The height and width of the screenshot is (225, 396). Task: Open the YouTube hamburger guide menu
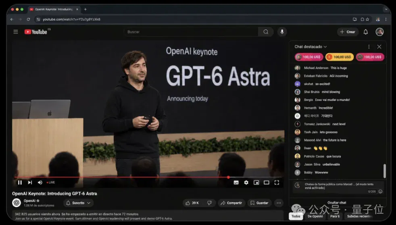pos(16,32)
